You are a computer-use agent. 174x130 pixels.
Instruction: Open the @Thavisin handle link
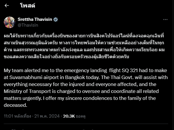tap(28, 25)
